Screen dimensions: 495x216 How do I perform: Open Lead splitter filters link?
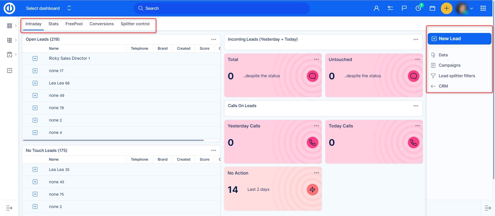457,76
